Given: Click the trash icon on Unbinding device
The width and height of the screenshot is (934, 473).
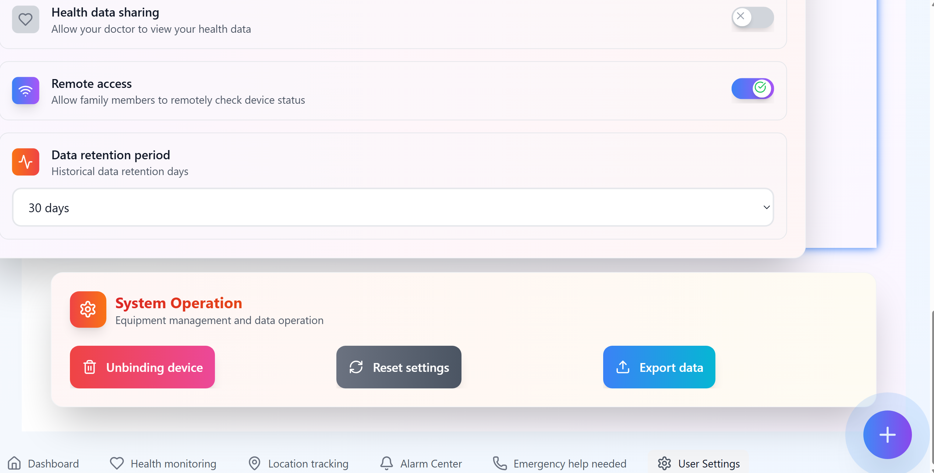Looking at the screenshot, I should [x=89, y=367].
